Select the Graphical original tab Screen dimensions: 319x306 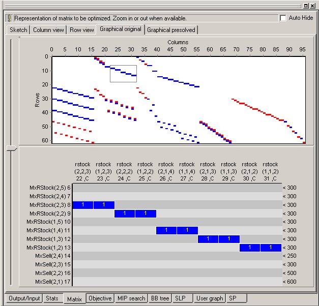121,29
